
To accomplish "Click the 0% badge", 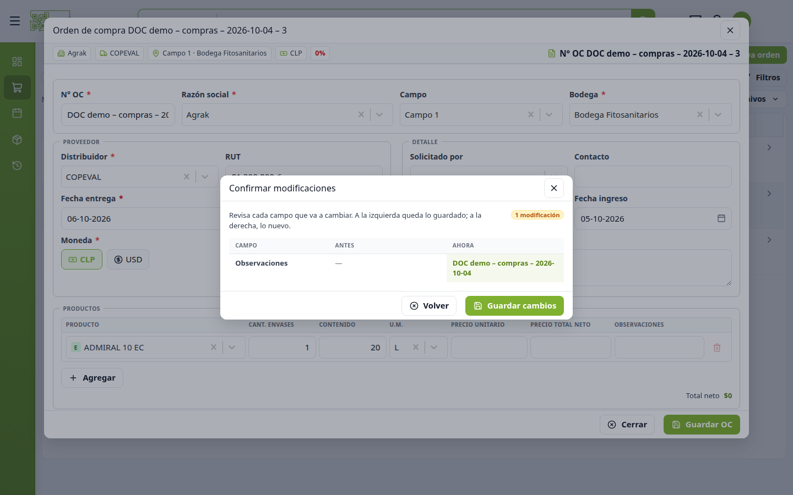I will [x=320, y=53].
